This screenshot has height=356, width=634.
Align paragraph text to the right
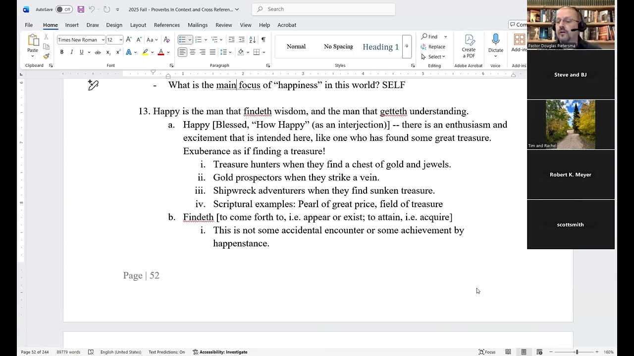pyautogui.click(x=203, y=52)
